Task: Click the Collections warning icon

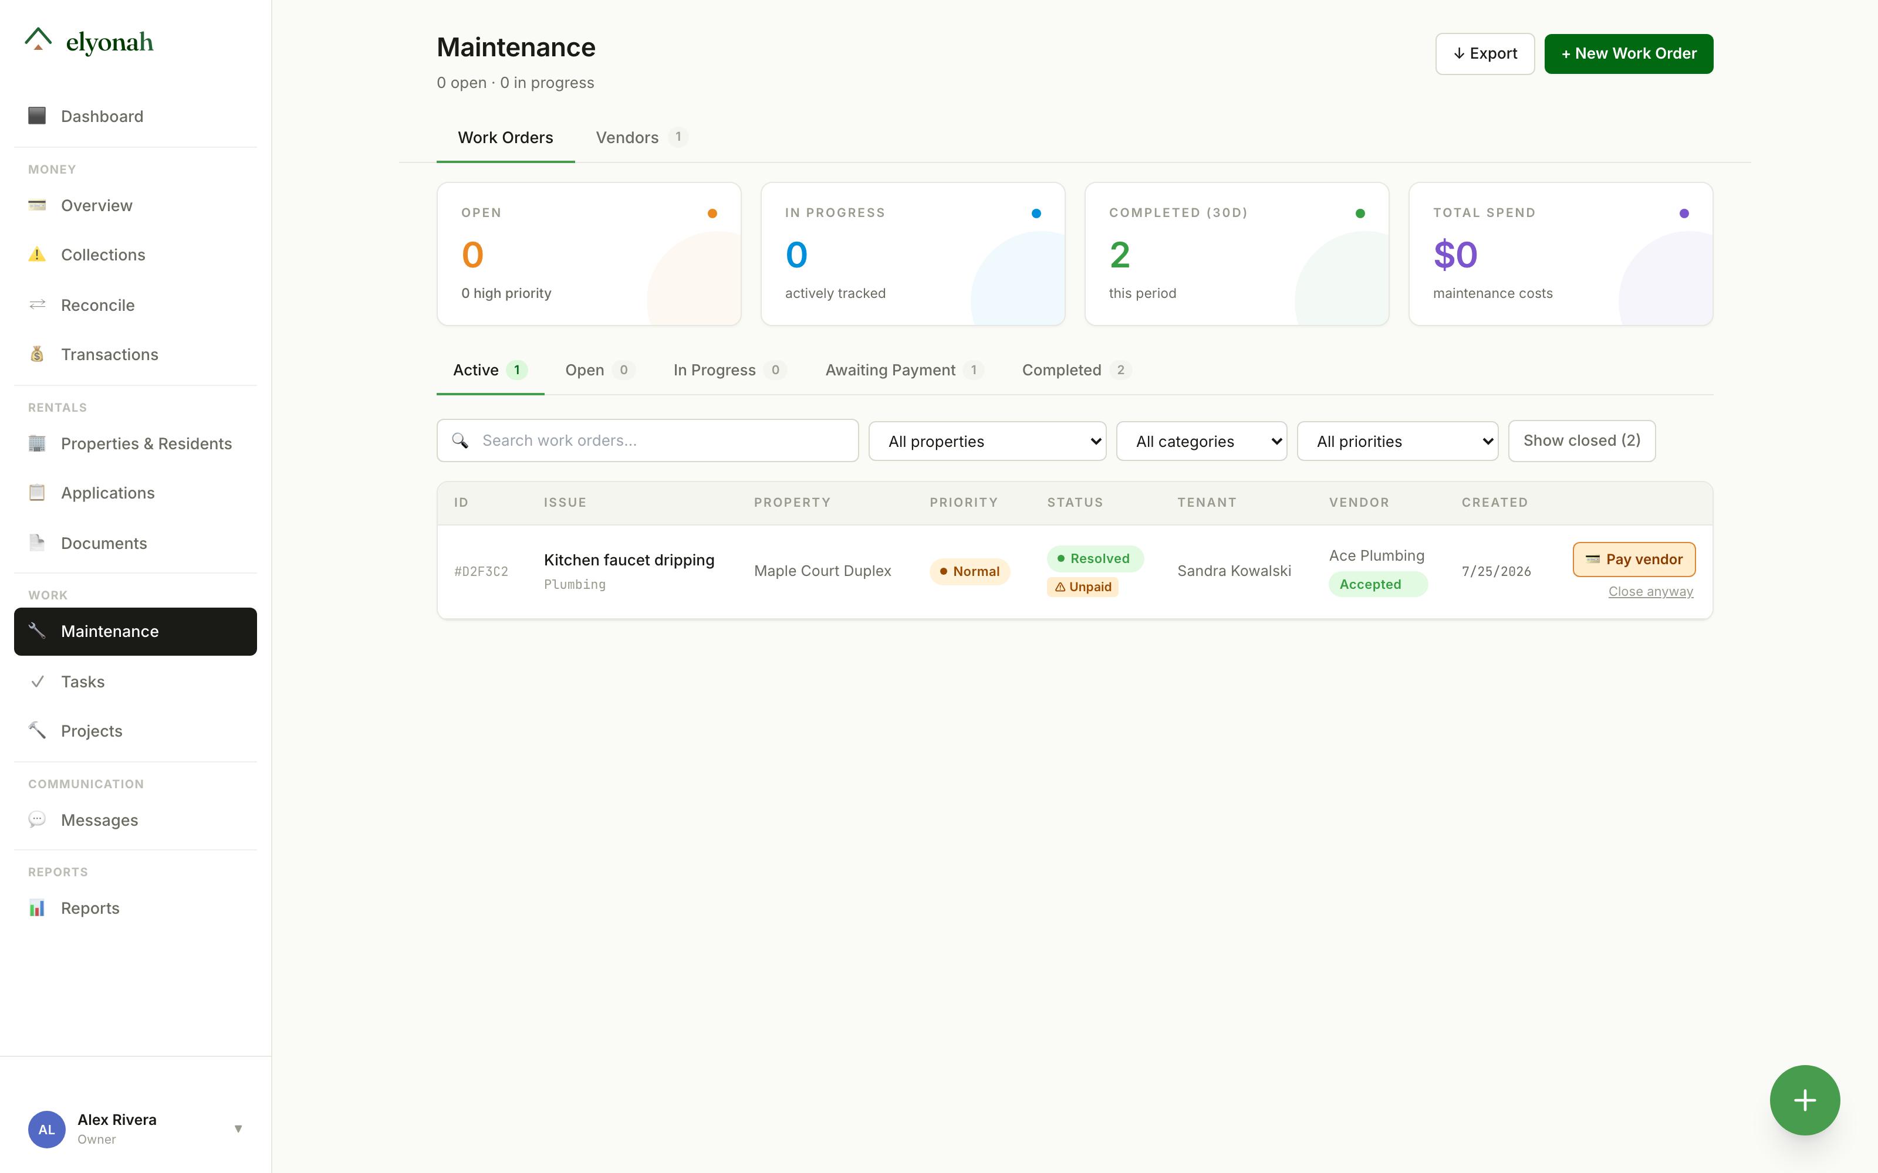Action: pyautogui.click(x=37, y=255)
